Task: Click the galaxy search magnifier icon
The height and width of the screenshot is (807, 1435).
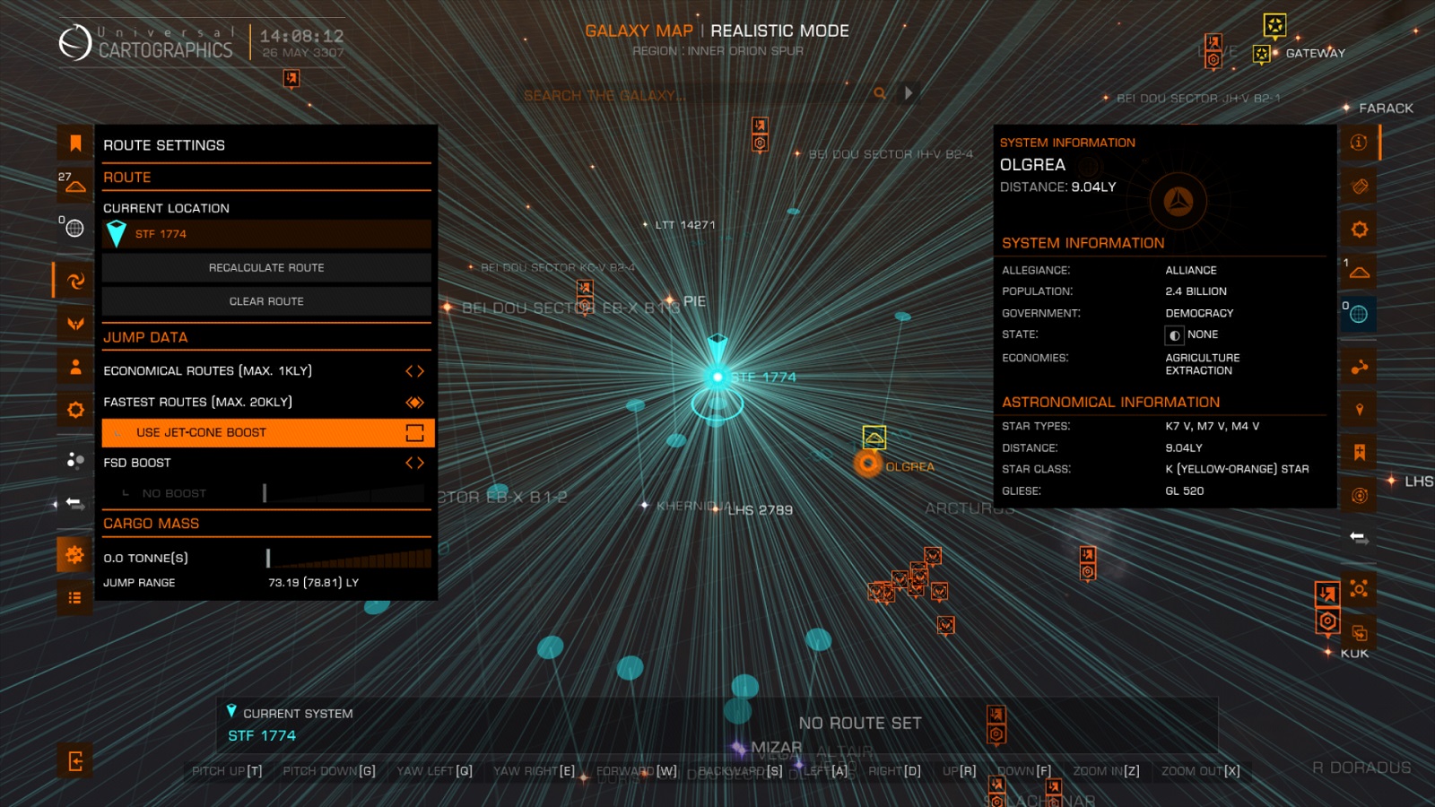Action: pos(880,93)
